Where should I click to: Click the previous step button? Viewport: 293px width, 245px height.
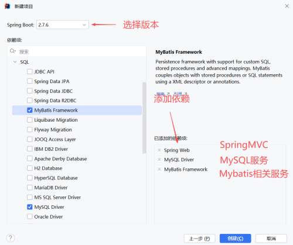point(199,239)
